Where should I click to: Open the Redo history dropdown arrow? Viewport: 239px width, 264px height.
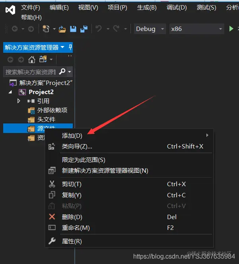click(x=126, y=29)
